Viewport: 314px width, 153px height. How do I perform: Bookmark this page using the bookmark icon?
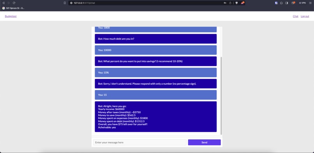[65, 3]
